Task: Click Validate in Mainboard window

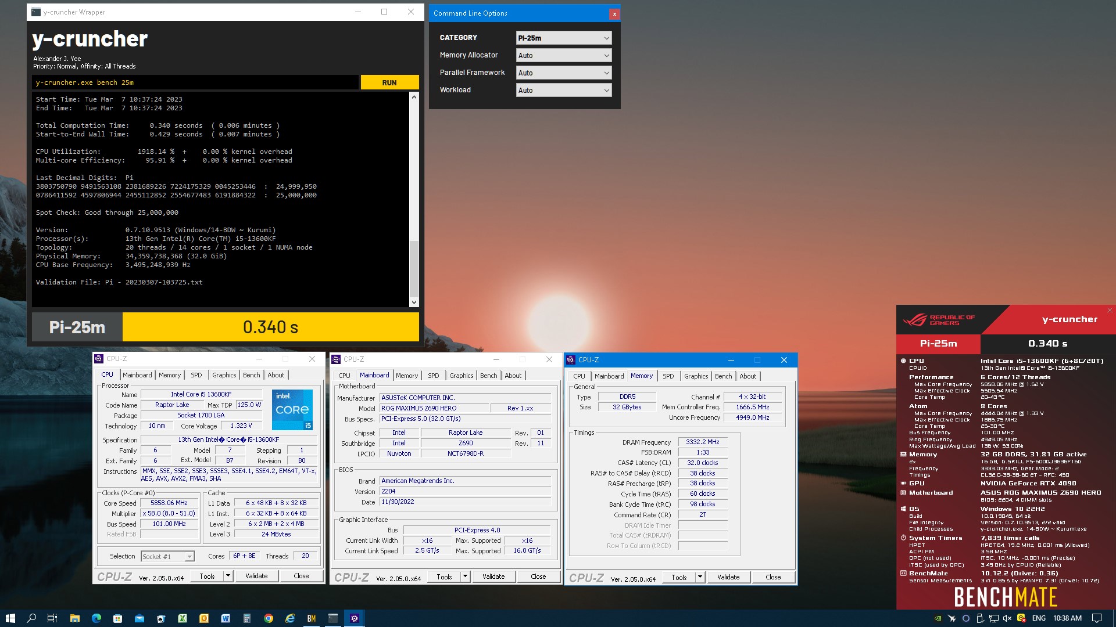Action: coord(493,576)
